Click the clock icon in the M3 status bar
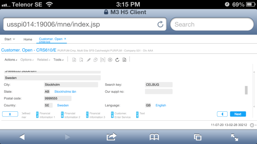Viewport: 257px width, 144px height. pos(252,125)
